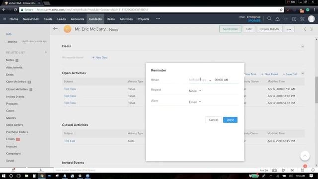Screen dimensions: 318x179
Task: Open the Alert Email dropdown
Action: [195, 102]
